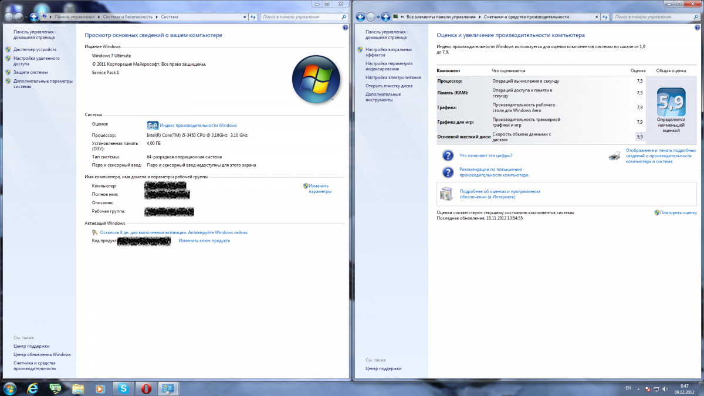704x396 pixels.
Task: Select the active Control Panel taskbar button
Action: (167, 388)
